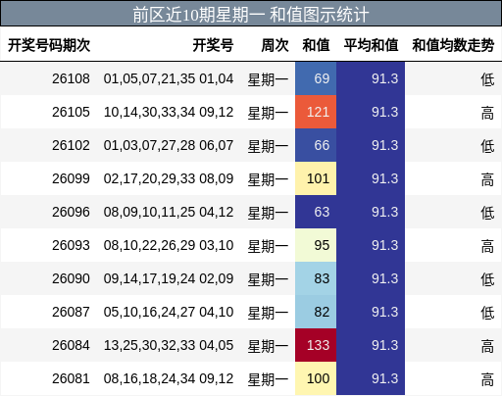Select draw numbers 08,10,22,26,29 03,10
This screenshot has height=396, width=502.
pyautogui.click(x=169, y=245)
